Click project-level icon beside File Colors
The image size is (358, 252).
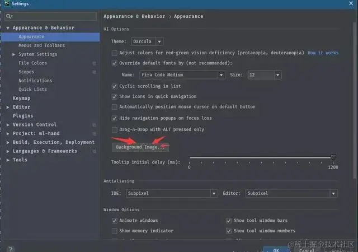[x=95, y=63]
